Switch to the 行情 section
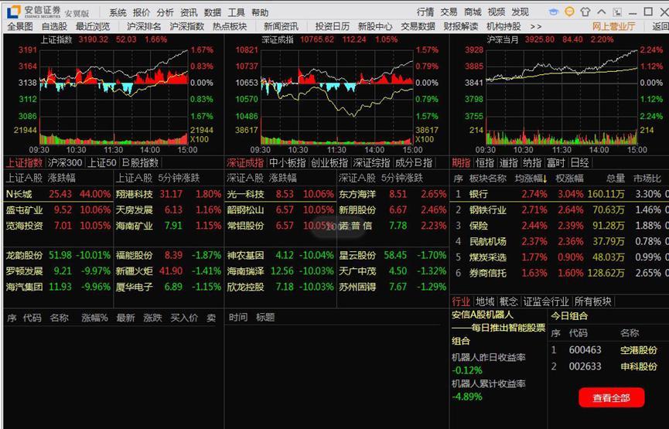Viewport: 669px width, 429px height. (x=425, y=12)
